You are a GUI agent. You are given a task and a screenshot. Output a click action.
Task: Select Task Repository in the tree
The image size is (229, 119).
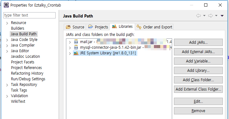click(x=24, y=85)
